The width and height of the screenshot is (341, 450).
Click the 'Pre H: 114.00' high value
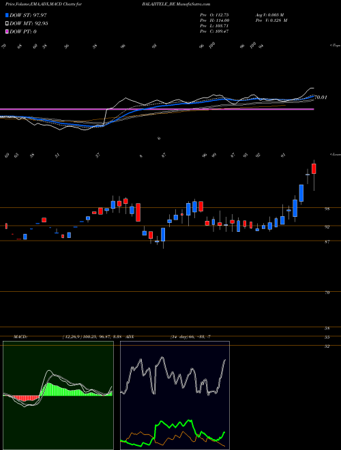click(x=214, y=20)
